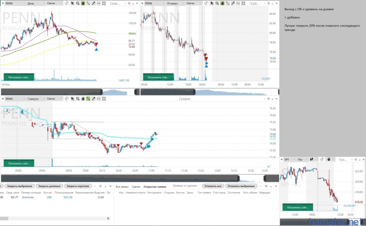This screenshot has height=226, width=366.
Task: Select pointer tool in PENN daily chart
Action: point(72,3)
